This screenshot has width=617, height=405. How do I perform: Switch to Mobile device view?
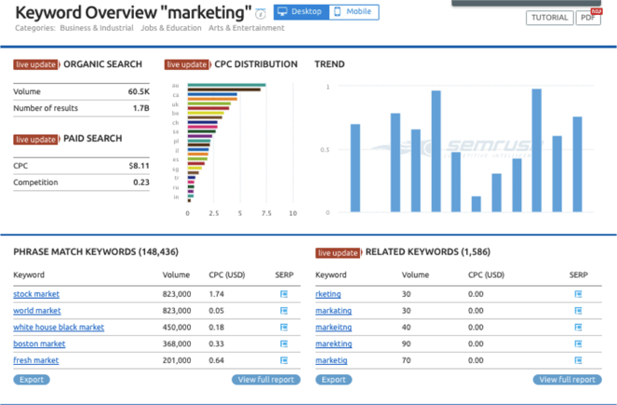352,12
